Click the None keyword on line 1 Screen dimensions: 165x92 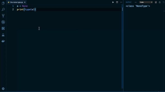(x=25, y=6)
